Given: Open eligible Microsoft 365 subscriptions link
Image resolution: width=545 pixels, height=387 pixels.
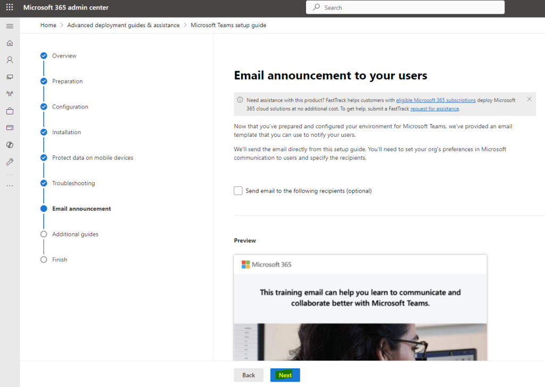Looking at the screenshot, I should tap(436, 100).
